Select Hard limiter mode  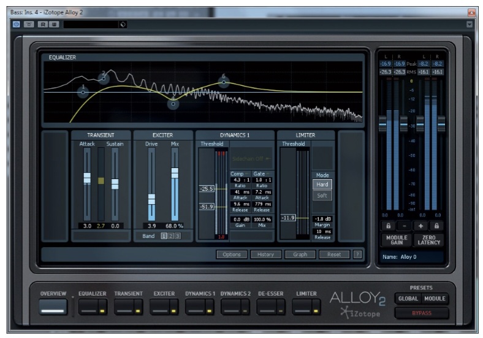322,185
